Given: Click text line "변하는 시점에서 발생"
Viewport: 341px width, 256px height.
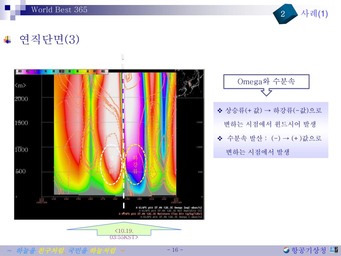Looking at the screenshot, I should coord(257,152).
